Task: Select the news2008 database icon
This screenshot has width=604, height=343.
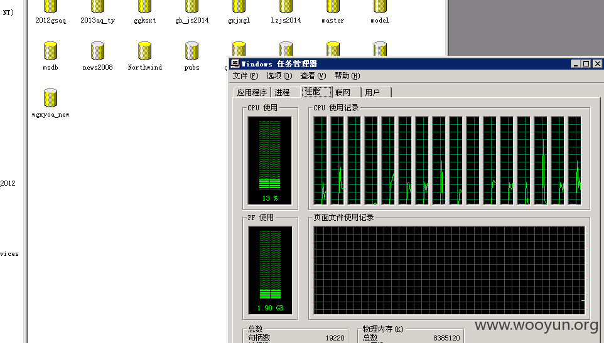Action: click(x=97, y=51)
